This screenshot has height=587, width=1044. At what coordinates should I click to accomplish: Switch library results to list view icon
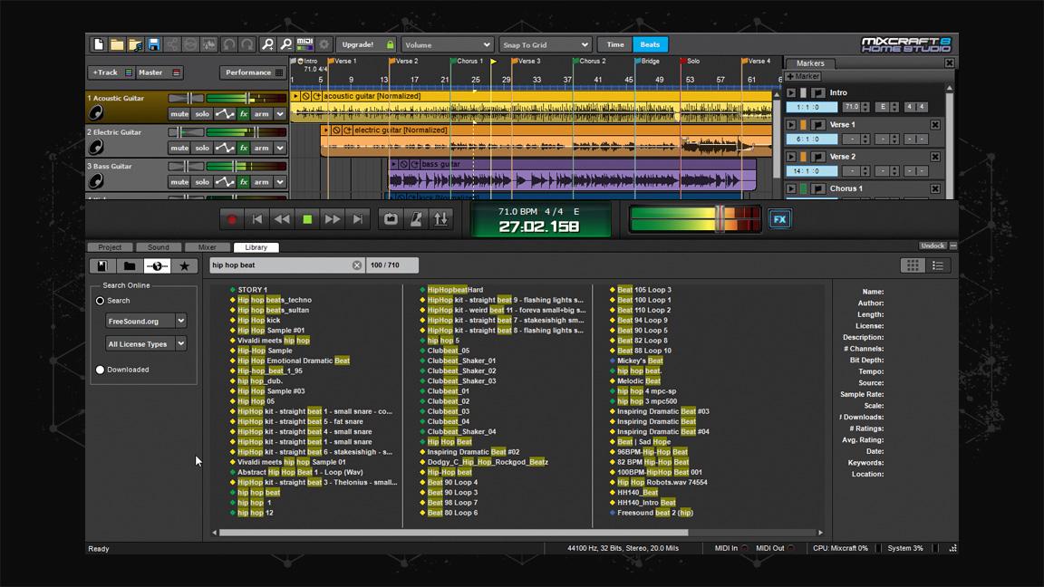940,265
